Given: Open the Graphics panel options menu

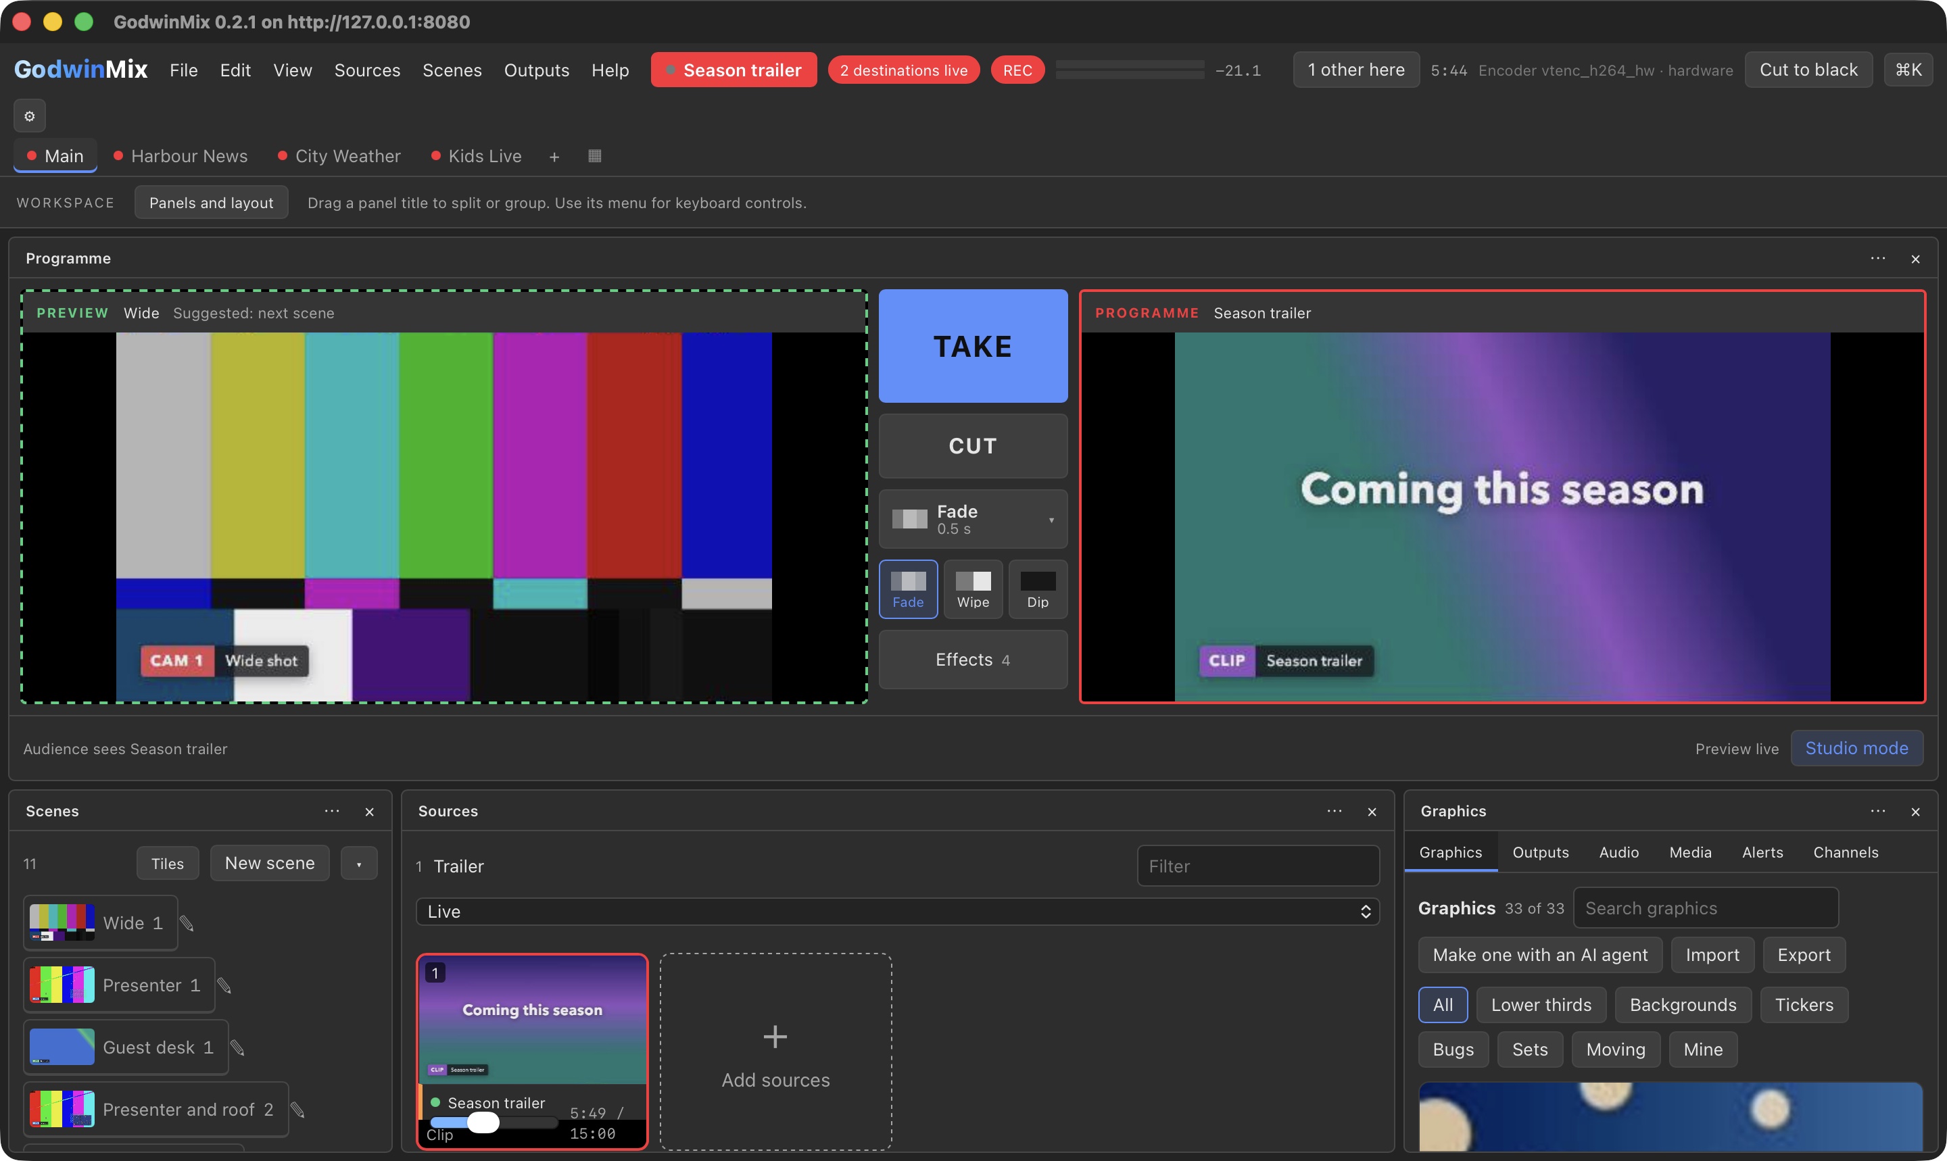Looking at the screenshot, I should [x=1878, y=812].
